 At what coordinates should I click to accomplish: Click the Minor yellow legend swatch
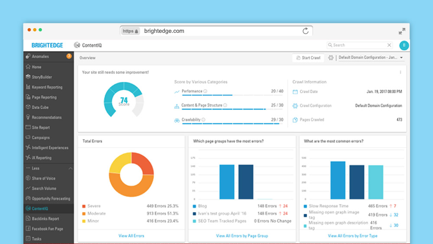84,221
